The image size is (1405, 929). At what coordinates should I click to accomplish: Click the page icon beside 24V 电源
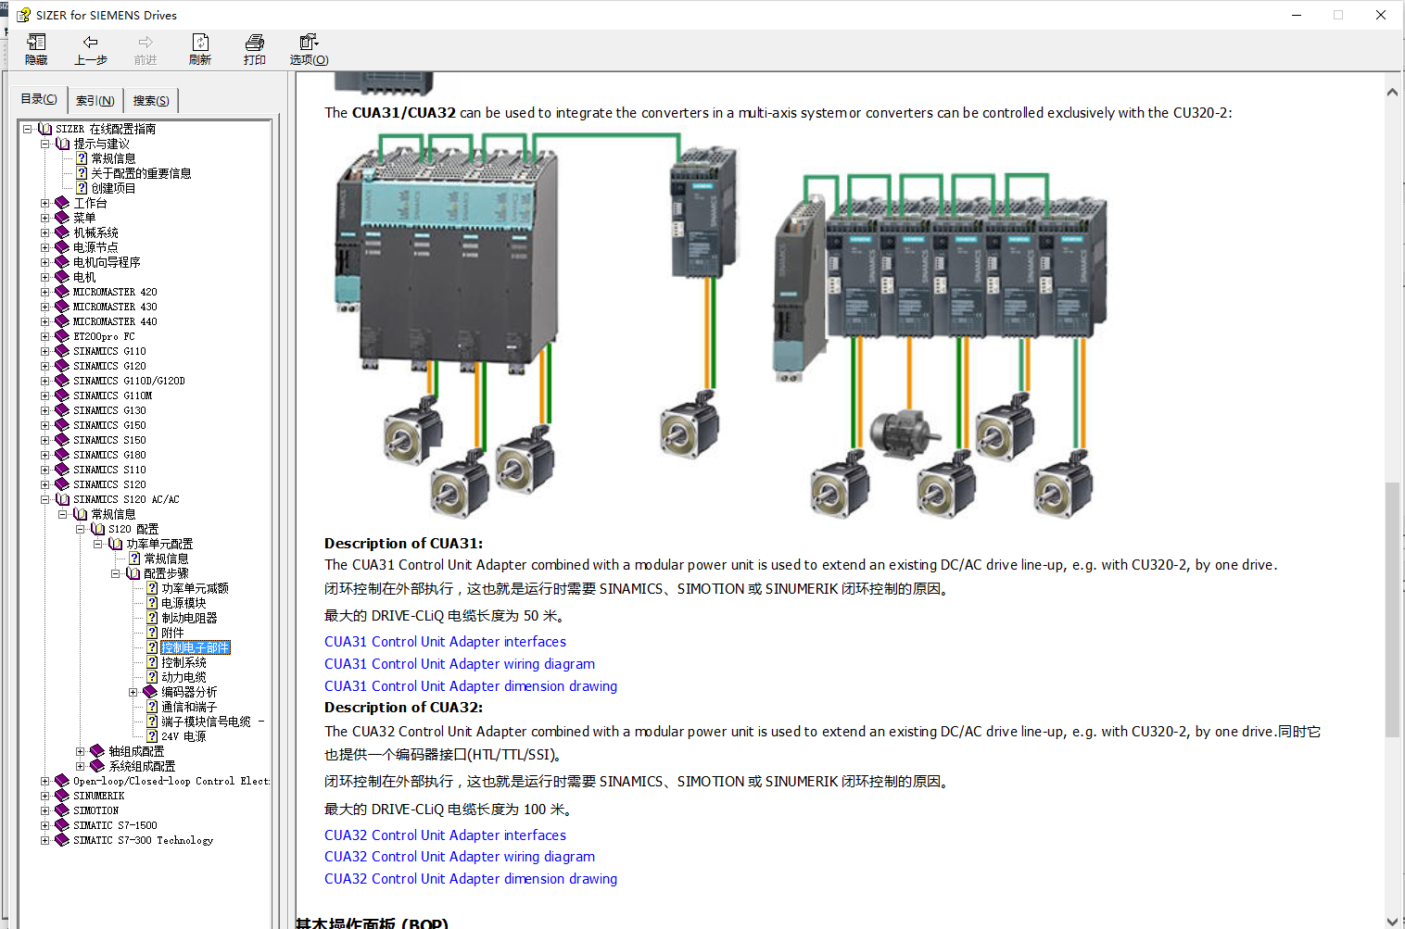point(152,736)
